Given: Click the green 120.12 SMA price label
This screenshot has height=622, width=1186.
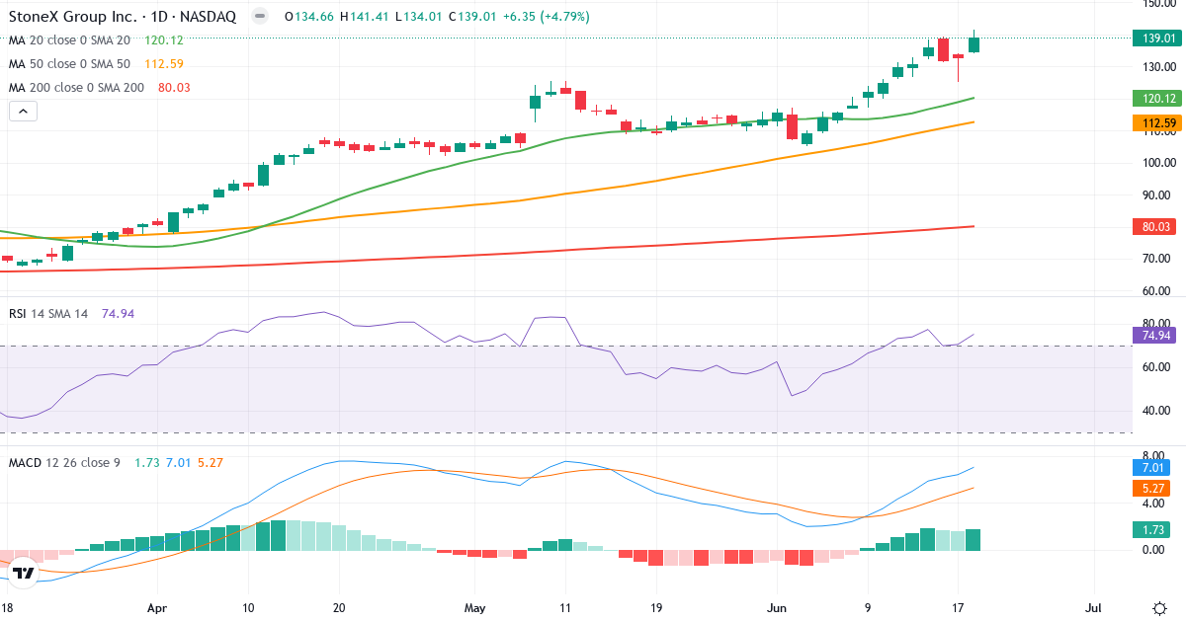Looking at the screenshot, I should point(1157,99).
